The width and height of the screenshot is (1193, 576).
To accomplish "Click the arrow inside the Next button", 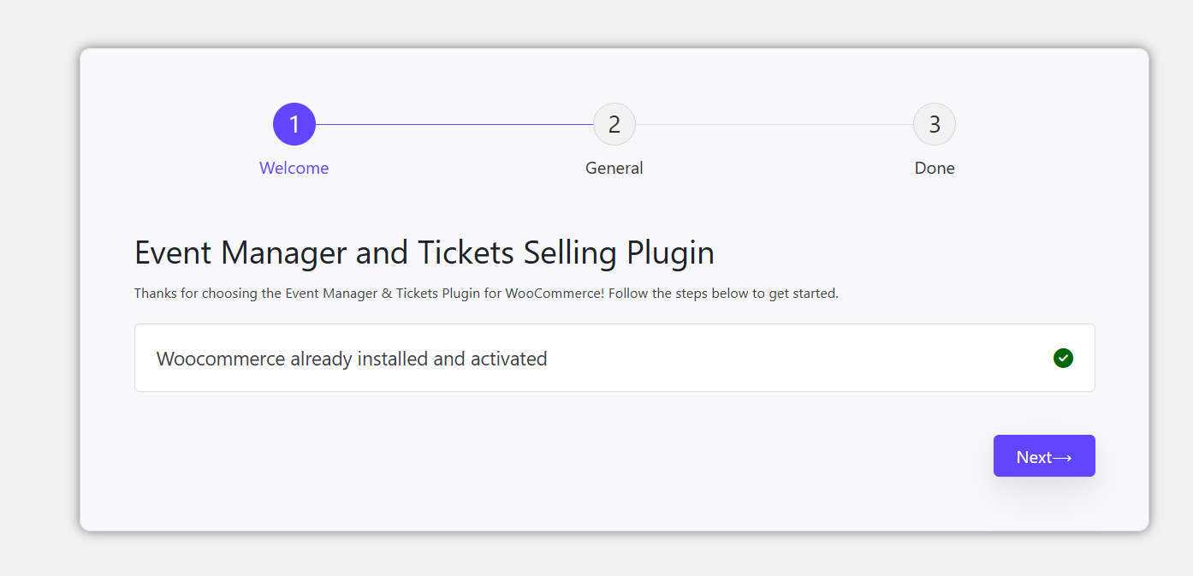I will (x=1062, y=458).
